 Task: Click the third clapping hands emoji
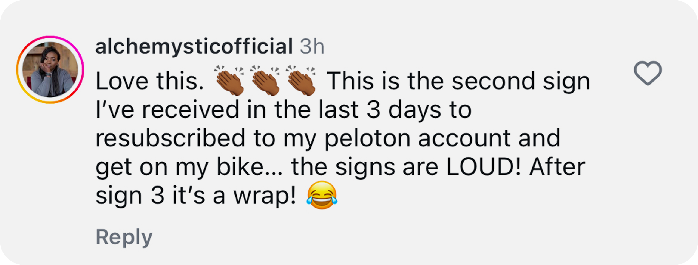[x=301, y=80]
